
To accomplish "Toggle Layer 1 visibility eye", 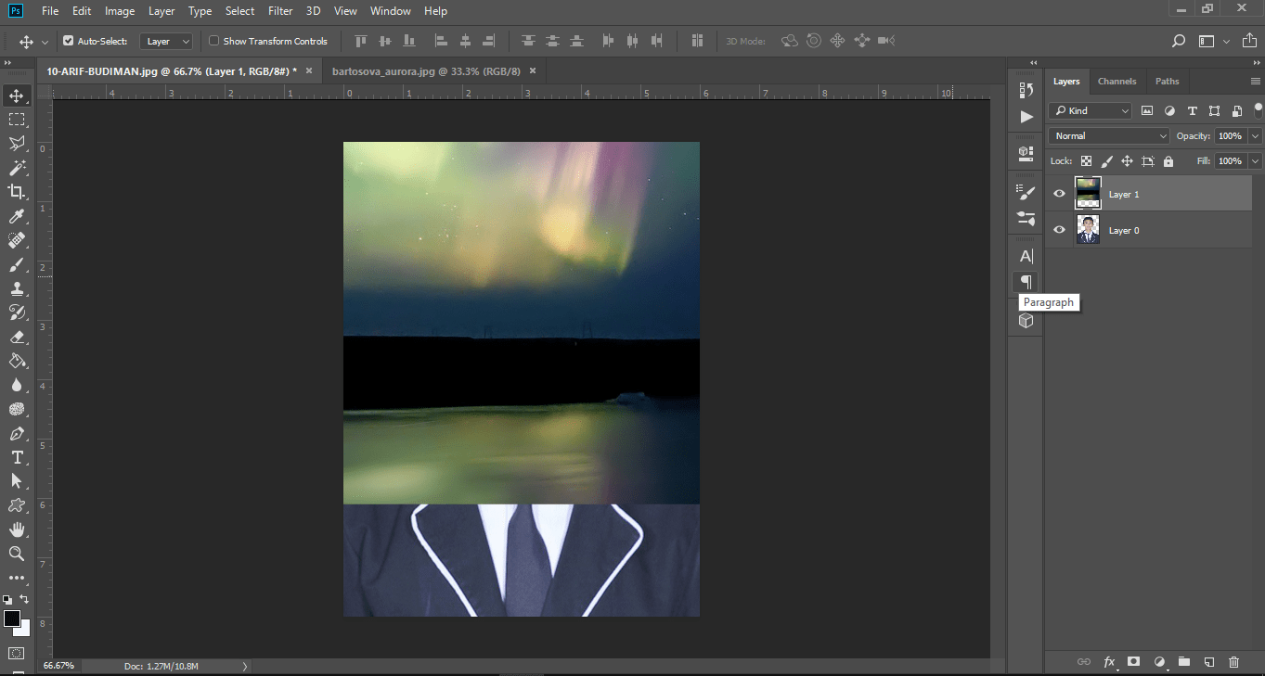I will tap(1058, 193).
